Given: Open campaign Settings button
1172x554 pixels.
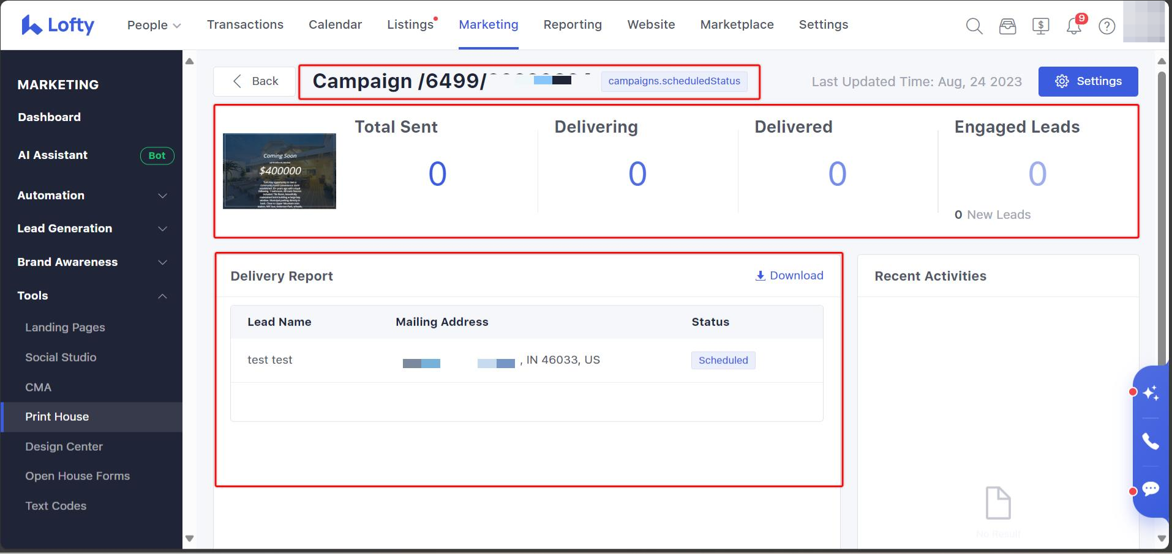Looking at the screenshot, I should pos(1087,81).
